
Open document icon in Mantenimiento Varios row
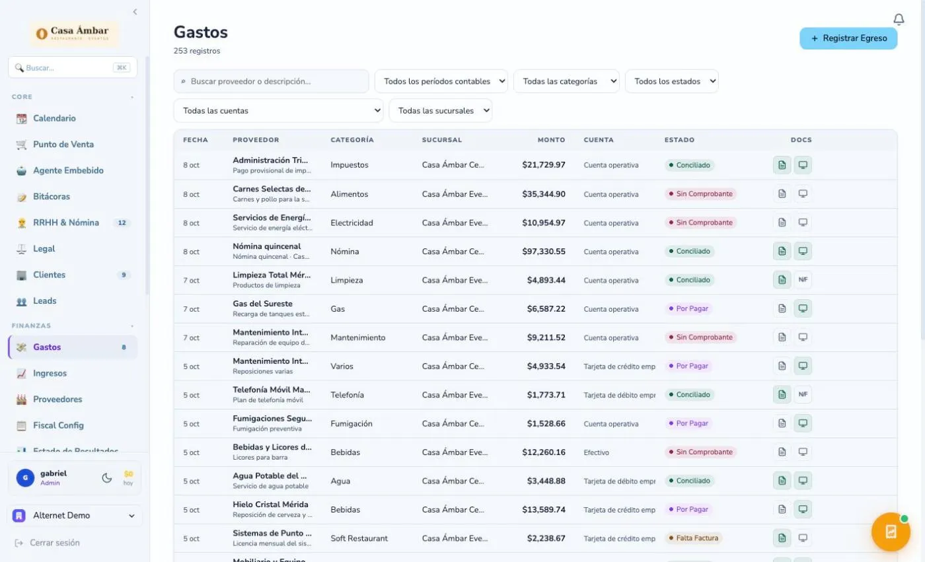click(782, 366)
